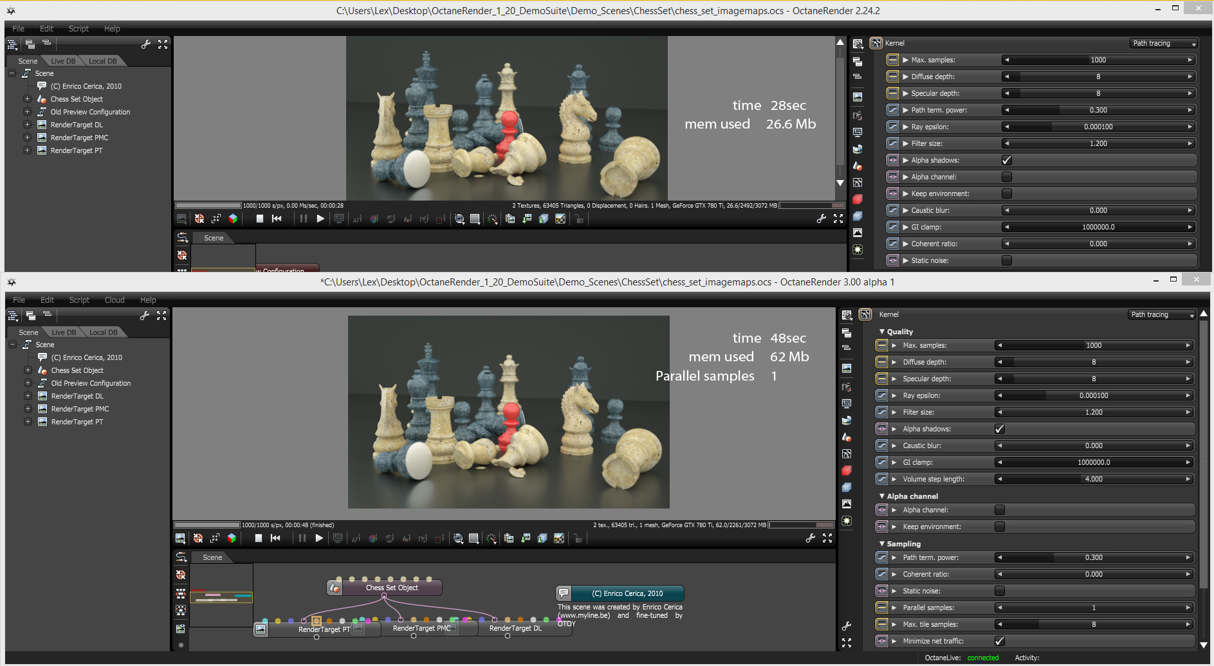The width and height of the screenshot is (1214, 666).
Task: Collapse the Alpha channel section header in 3.00 alpha
Action: point(882,496)
